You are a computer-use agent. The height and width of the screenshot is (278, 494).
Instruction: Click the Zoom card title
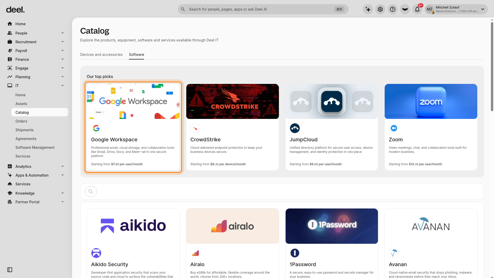396,140
